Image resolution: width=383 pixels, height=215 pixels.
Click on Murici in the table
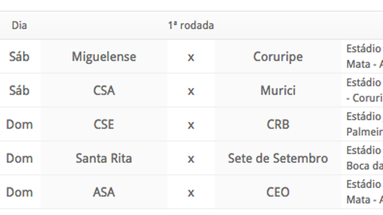278,91
